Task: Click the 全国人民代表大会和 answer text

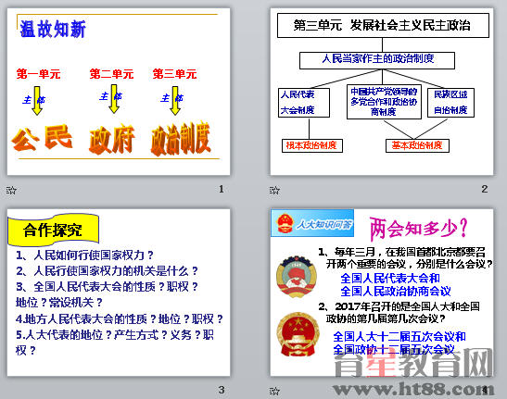Action: [x=390, y=278]
